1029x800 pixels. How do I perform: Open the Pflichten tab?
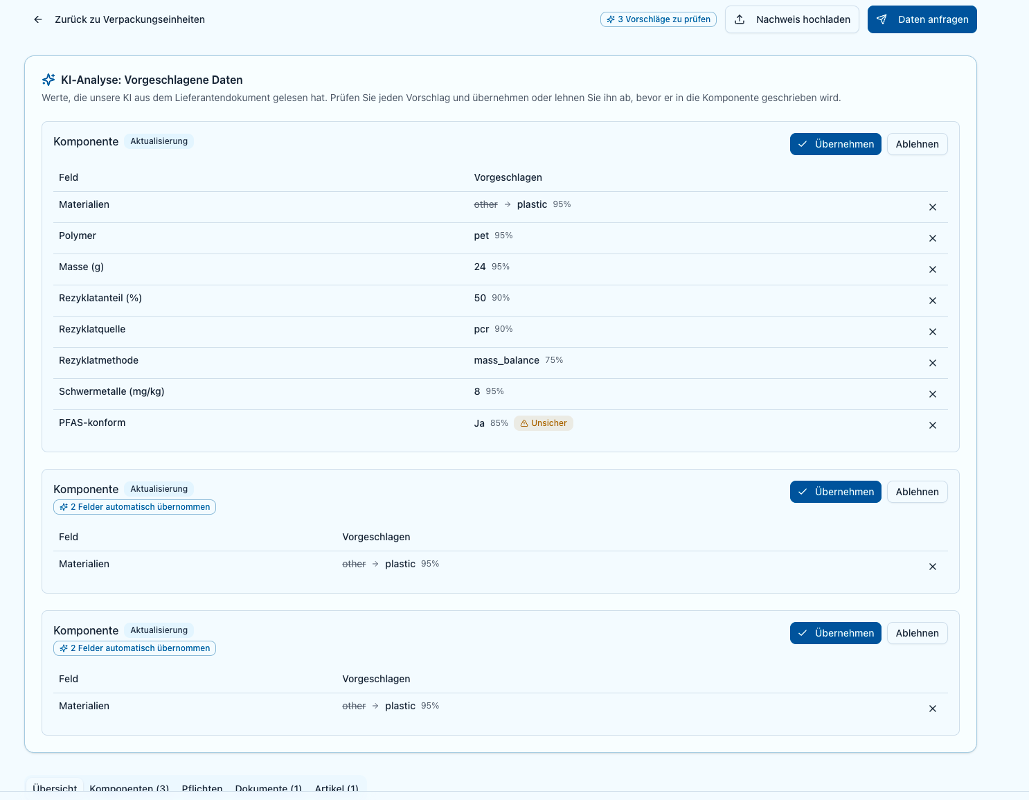tap(202, 788)
